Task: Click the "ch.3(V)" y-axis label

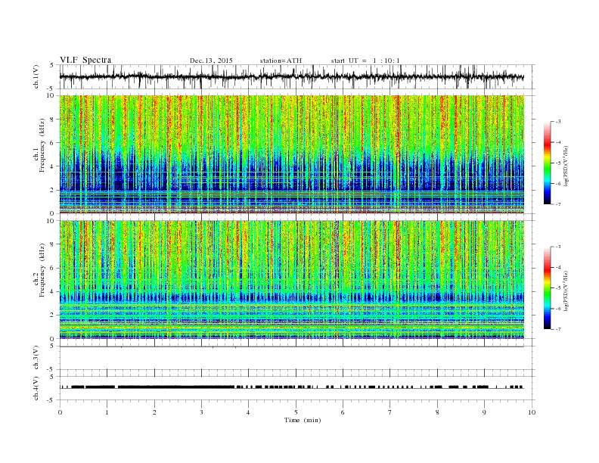Action: (36, 358)
